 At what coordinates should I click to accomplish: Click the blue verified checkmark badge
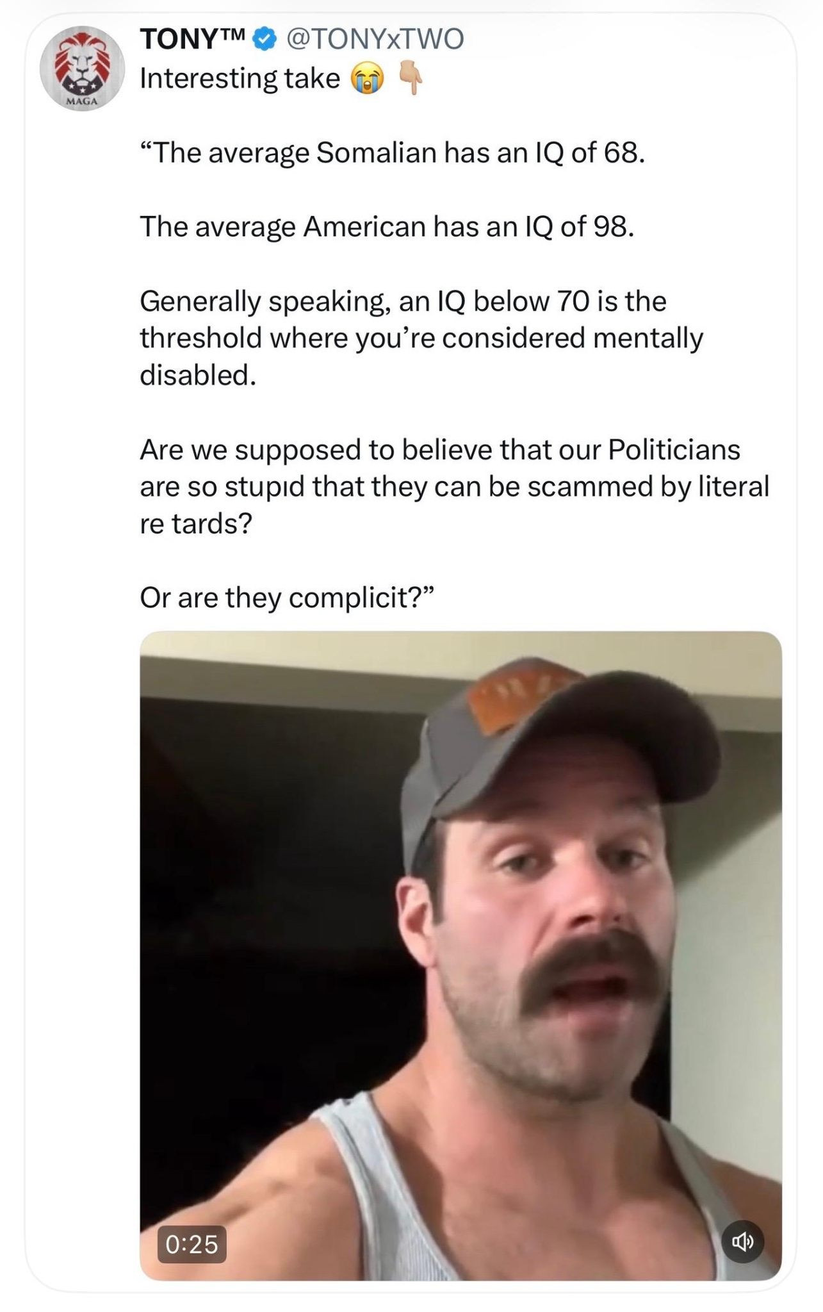click(x=264, y=40)
